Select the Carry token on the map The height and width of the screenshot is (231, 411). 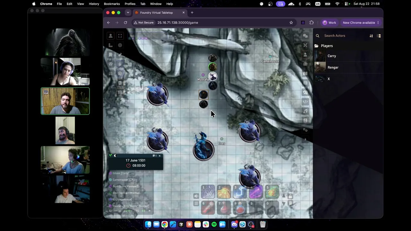(x=204, y=95)
